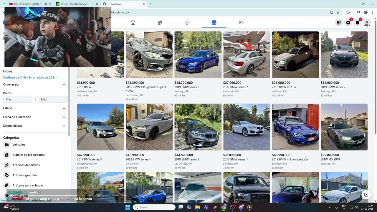Select the (1) Facebook tab
This screenshot has width=377, height=212.
[124, 4]
